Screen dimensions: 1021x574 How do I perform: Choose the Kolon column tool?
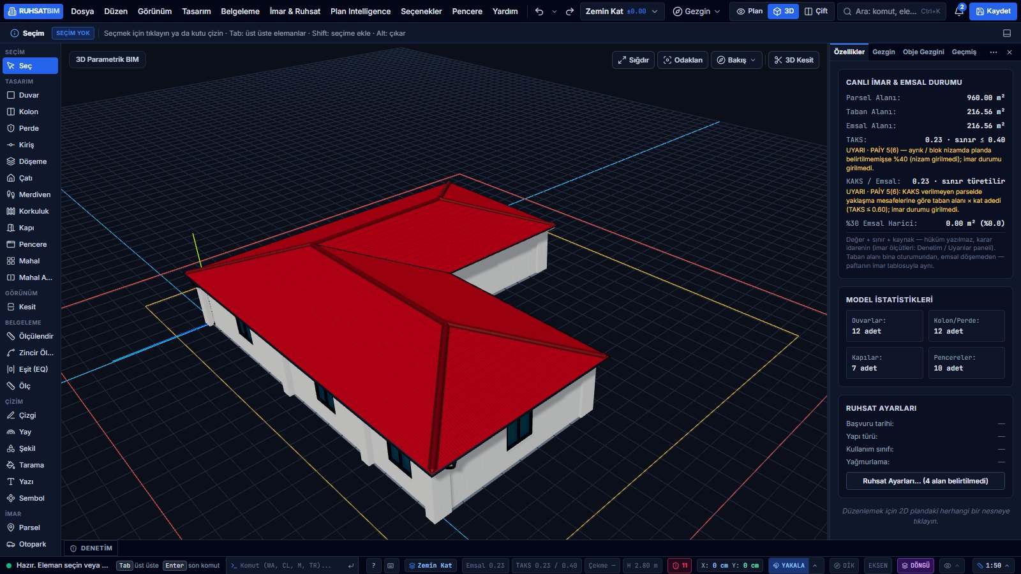30,112
